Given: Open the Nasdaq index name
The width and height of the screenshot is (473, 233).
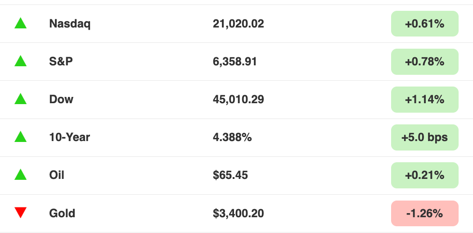Looking at the screenshot, I should 70,23.
